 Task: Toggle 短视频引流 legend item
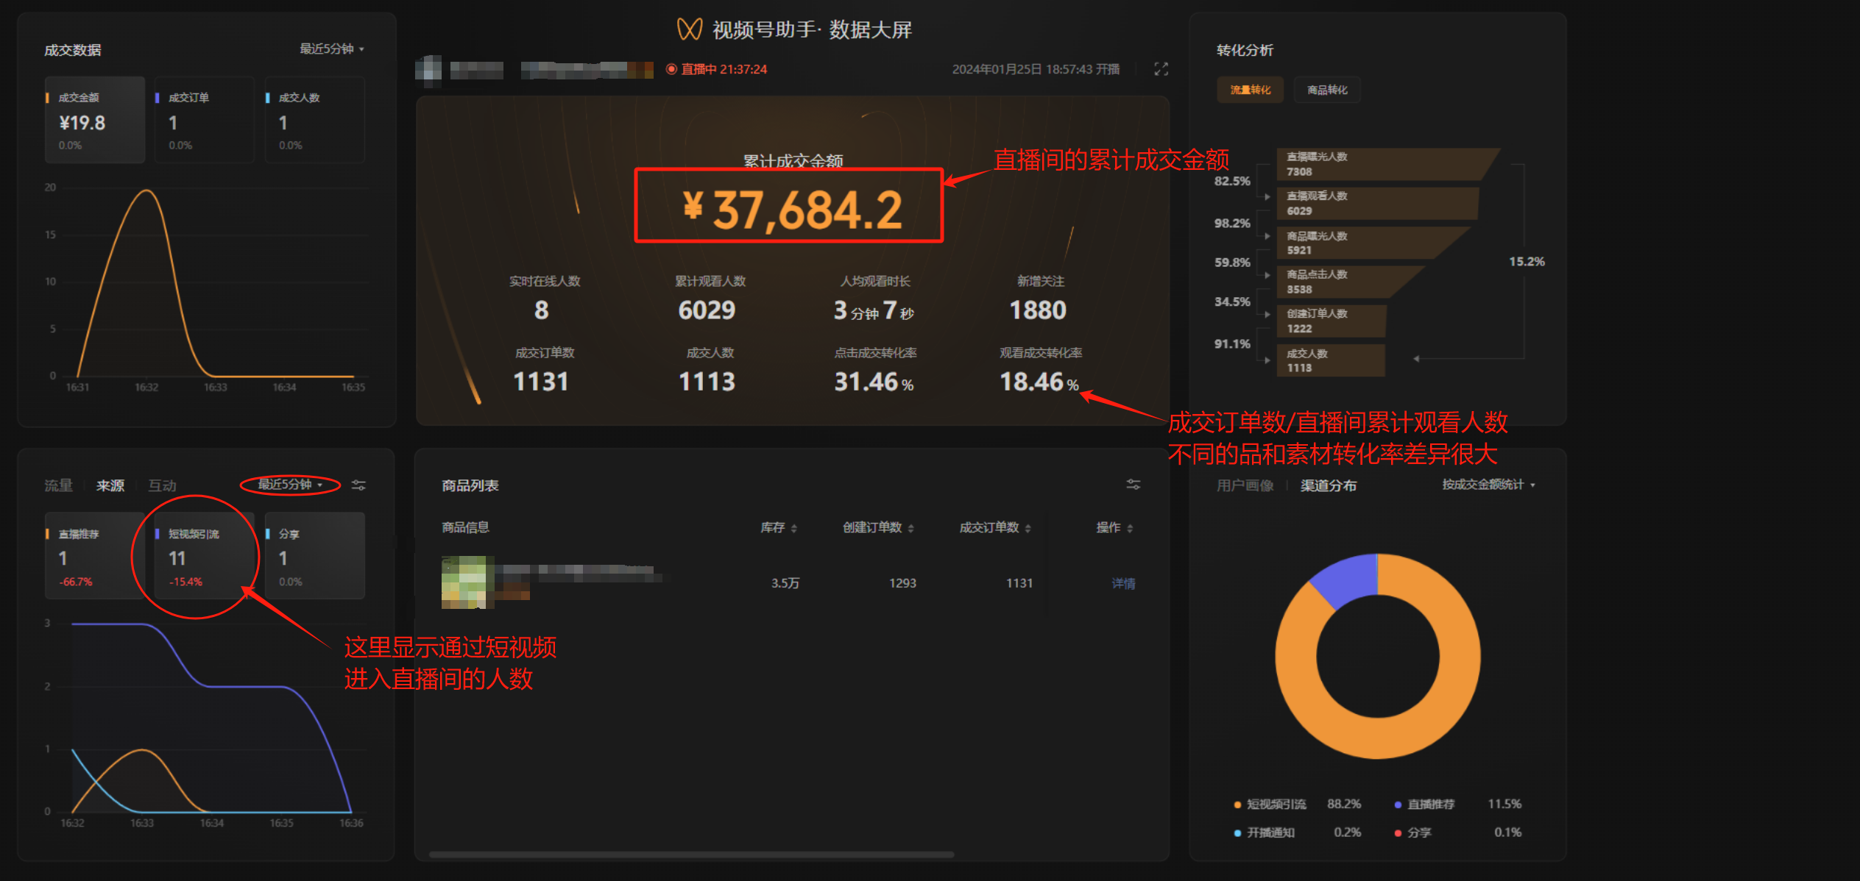click(x=1297, y=804)
